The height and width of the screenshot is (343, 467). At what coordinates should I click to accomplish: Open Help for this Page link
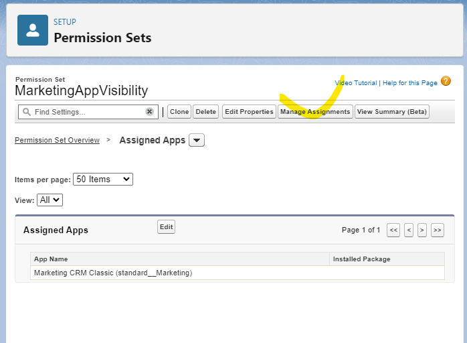(x=410, y=83)
